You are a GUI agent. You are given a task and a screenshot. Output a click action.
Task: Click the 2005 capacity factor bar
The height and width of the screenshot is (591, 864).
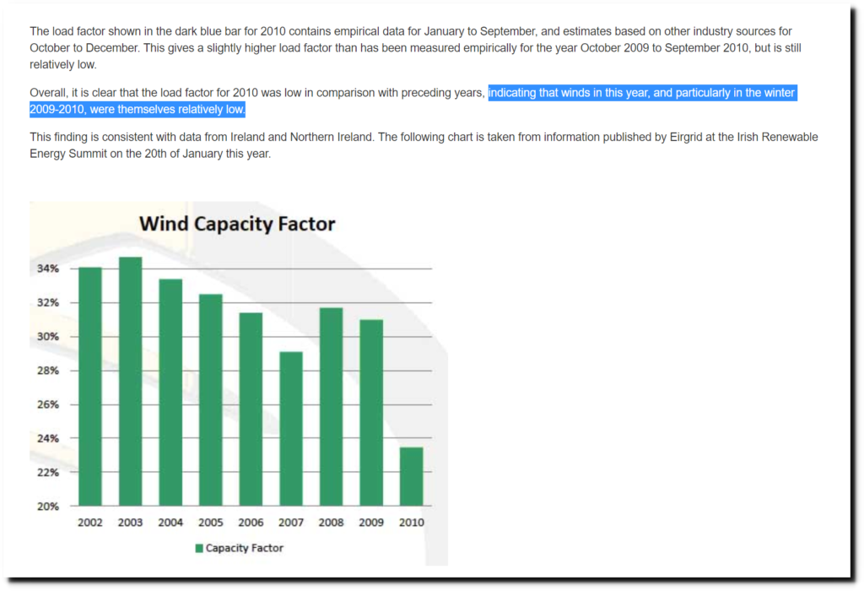(x=210, y=399)
